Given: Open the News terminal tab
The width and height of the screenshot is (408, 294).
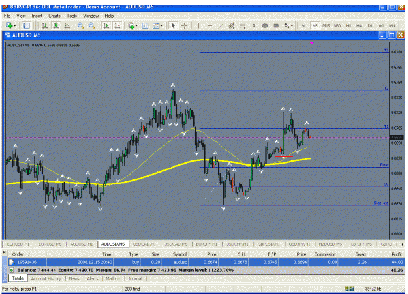Looking at the screenshot, I should tap(74, 278).
